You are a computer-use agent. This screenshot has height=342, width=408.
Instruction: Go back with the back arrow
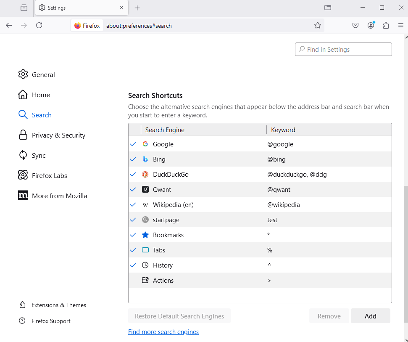9,25
